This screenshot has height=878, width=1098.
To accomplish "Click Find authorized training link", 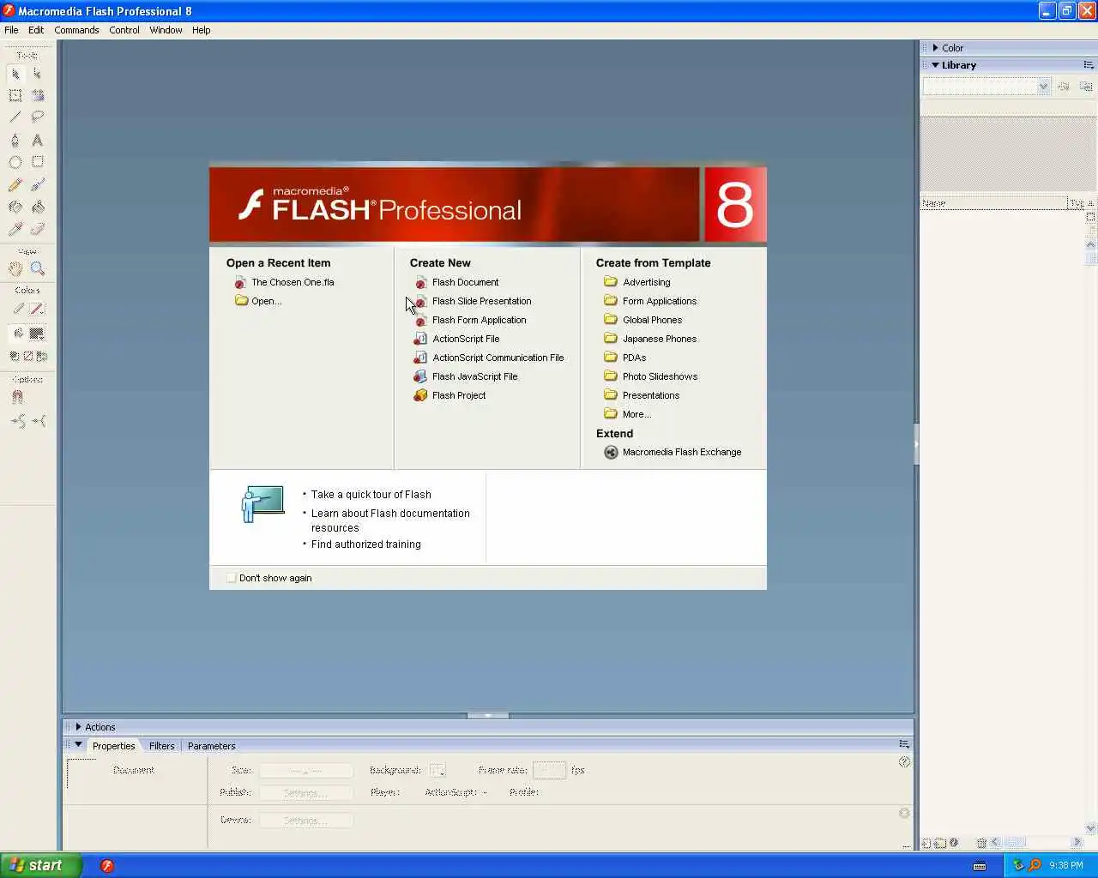I will pyautogui.click(x=365, y=544).
